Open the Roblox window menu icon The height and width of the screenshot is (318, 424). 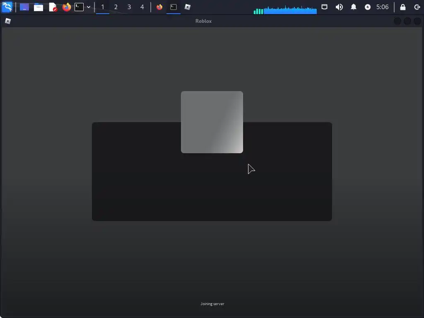click(x=8, y=21)
